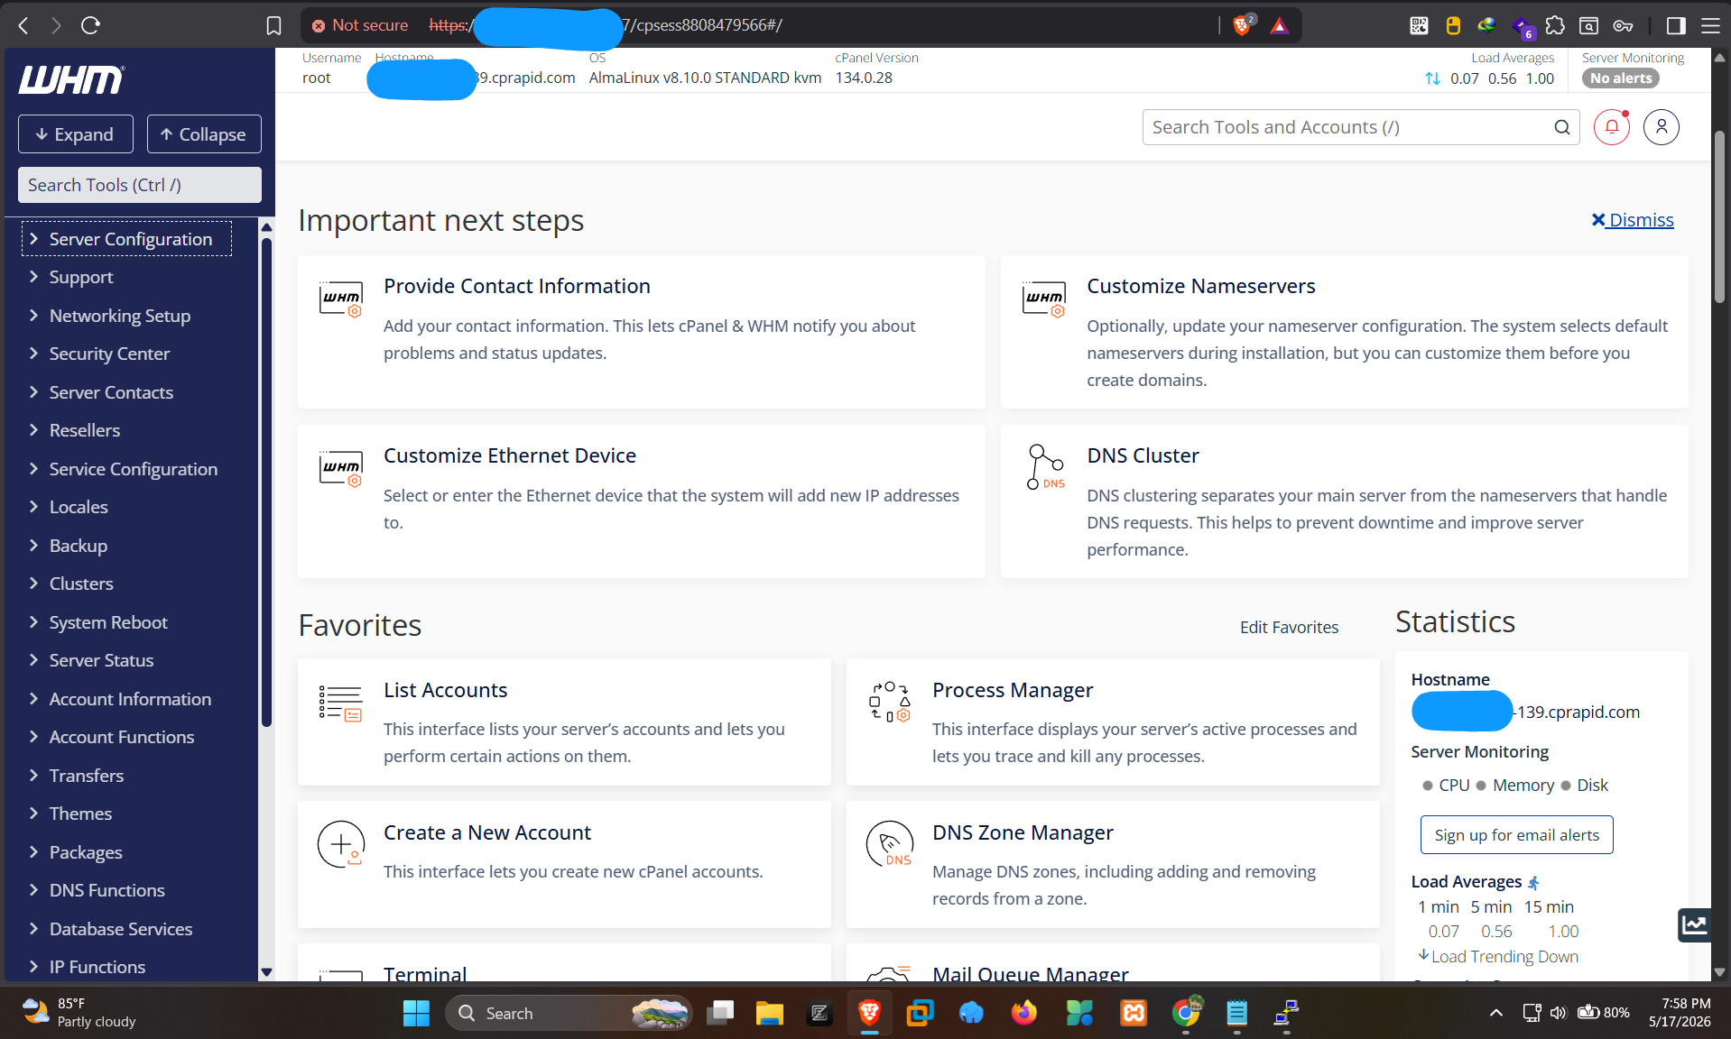The image size is (1731, 1039).
Task: Go back with the browser back arrow
Action: click(x=23, y=25)
